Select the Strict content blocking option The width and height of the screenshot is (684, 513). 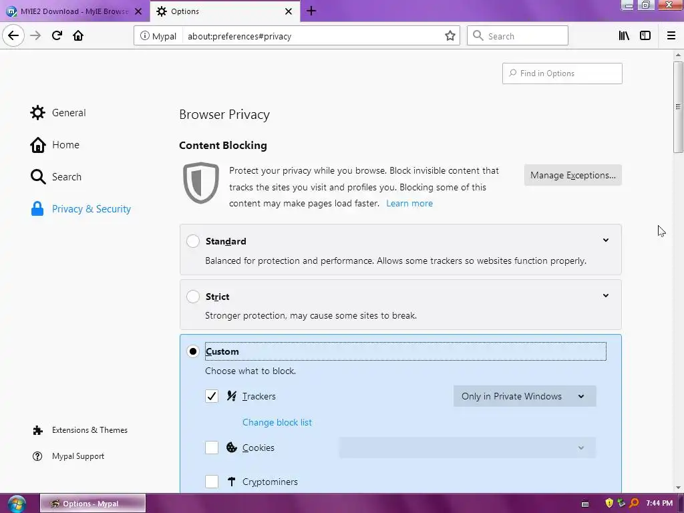(x=193, y=297)
